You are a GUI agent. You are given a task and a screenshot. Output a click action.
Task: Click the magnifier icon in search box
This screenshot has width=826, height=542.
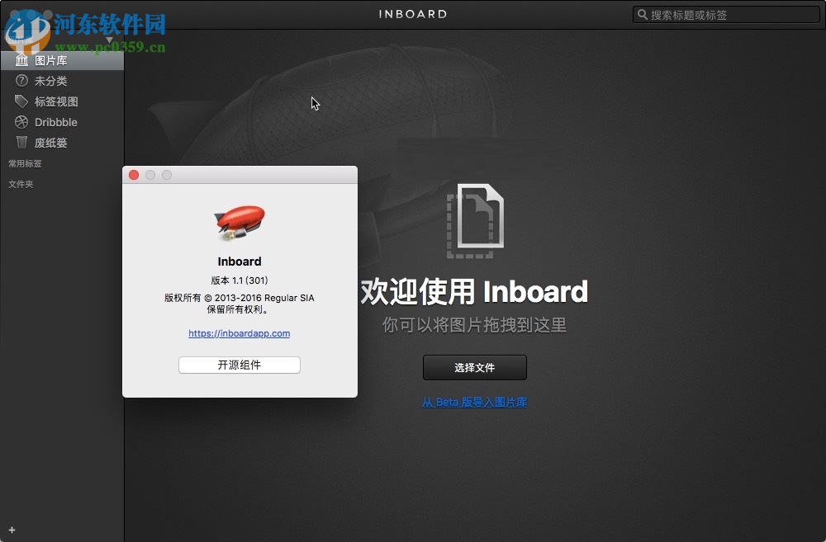pos(642,14)
